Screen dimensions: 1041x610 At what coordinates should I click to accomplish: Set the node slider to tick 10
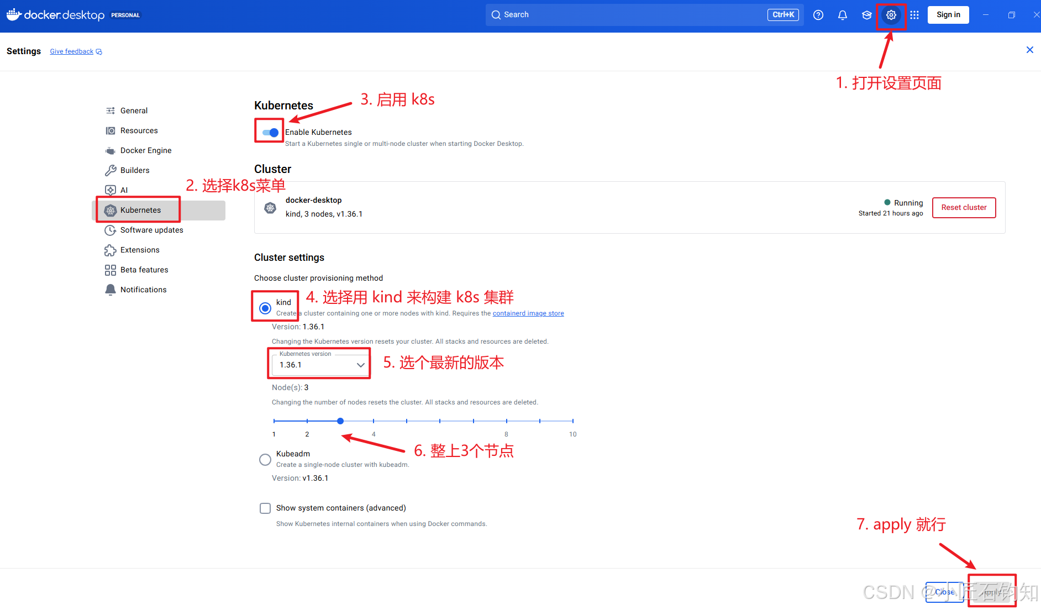(573, 421)
